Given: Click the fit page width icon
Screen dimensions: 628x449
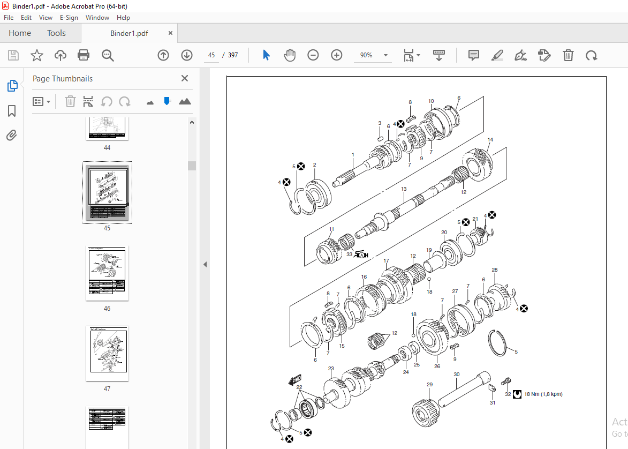Looking at the screenshot, I should tap(408, 55).
